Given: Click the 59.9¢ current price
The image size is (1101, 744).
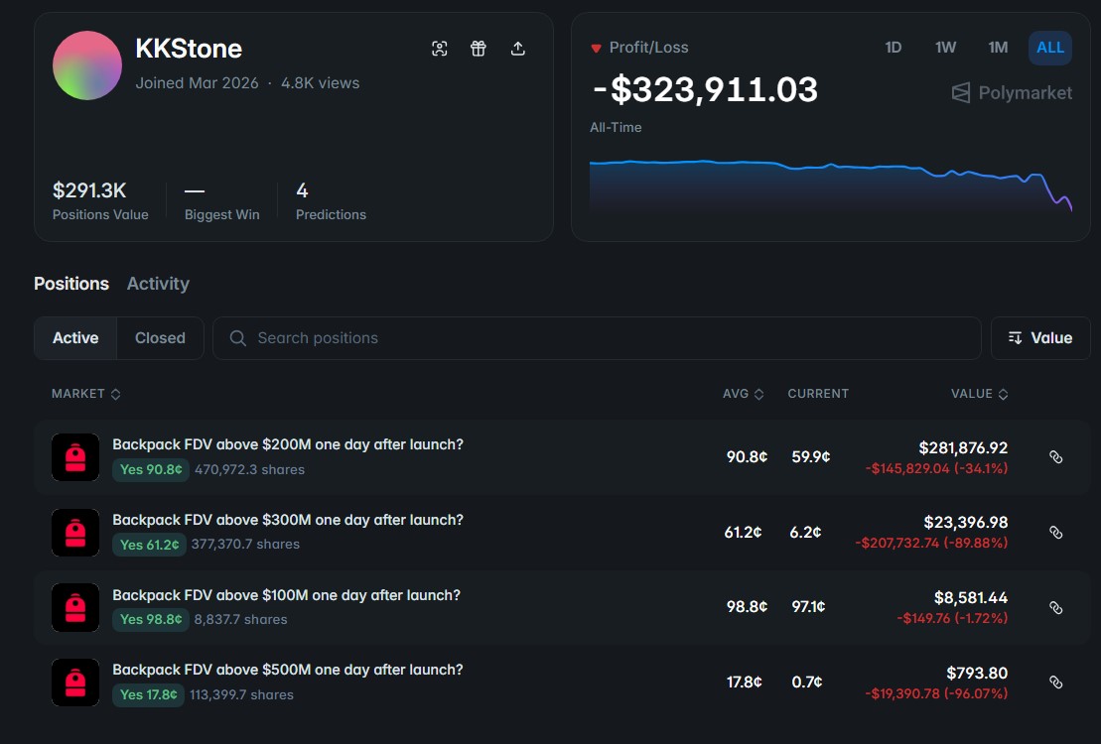Looking at the screenshot, I should [811, 457].
